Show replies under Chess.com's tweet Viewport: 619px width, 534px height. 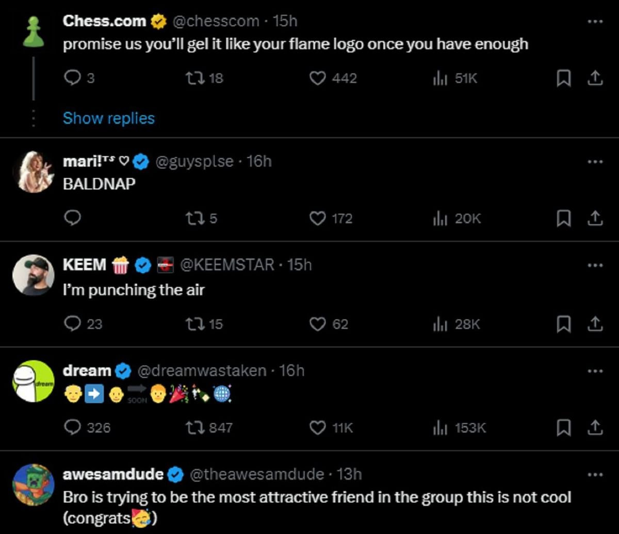pos(108,118)
